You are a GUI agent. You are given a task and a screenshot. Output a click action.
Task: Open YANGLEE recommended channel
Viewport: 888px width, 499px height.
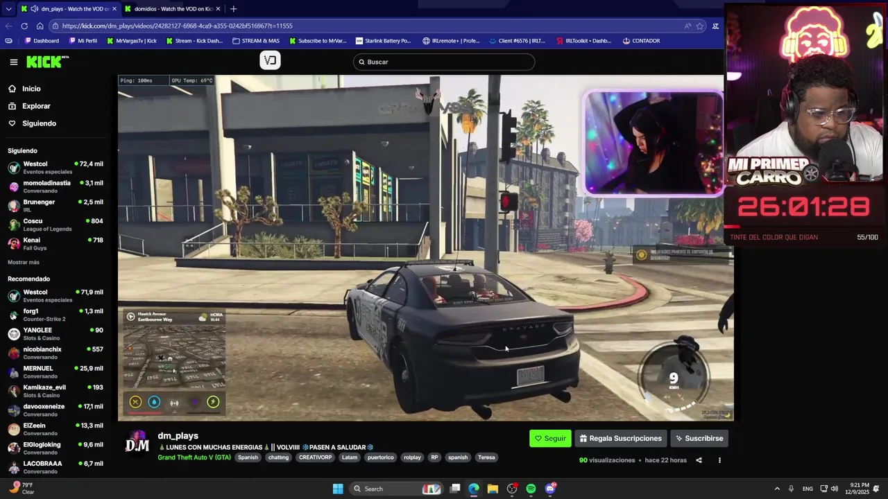click(x=55, y=333)
